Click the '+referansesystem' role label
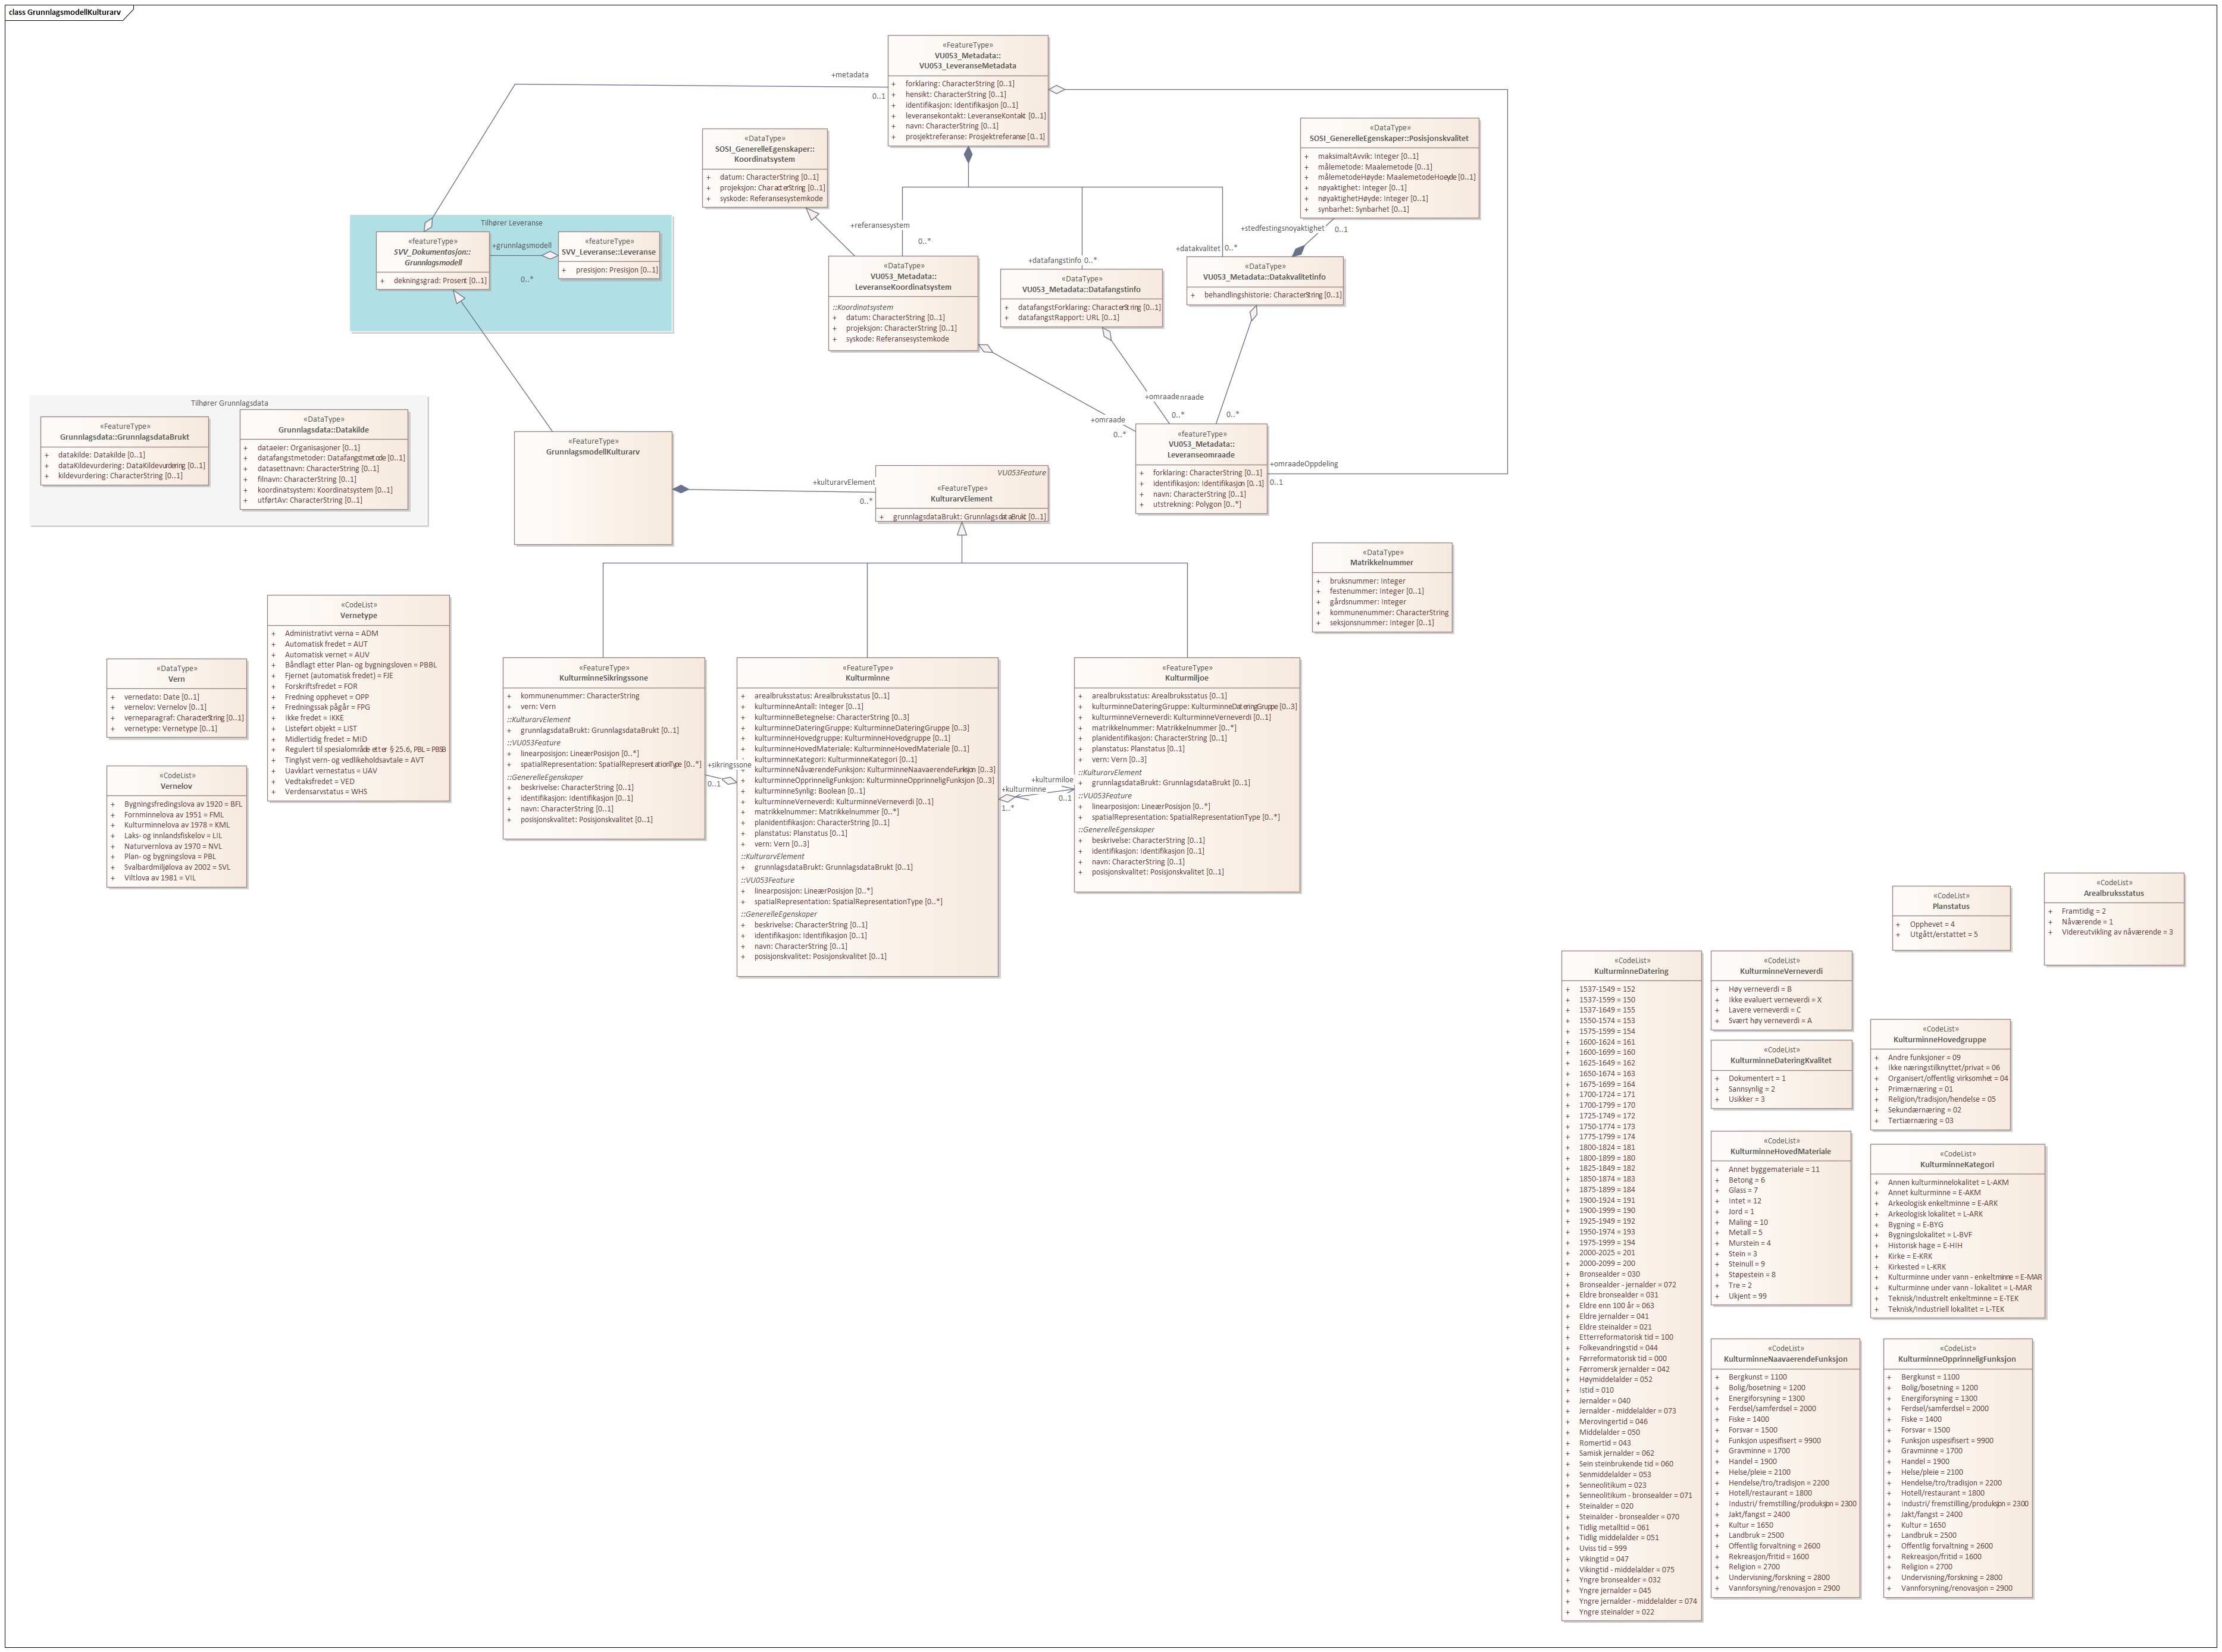The height and width of the screenshot is (1652, 2222). [x=880, y=226]
